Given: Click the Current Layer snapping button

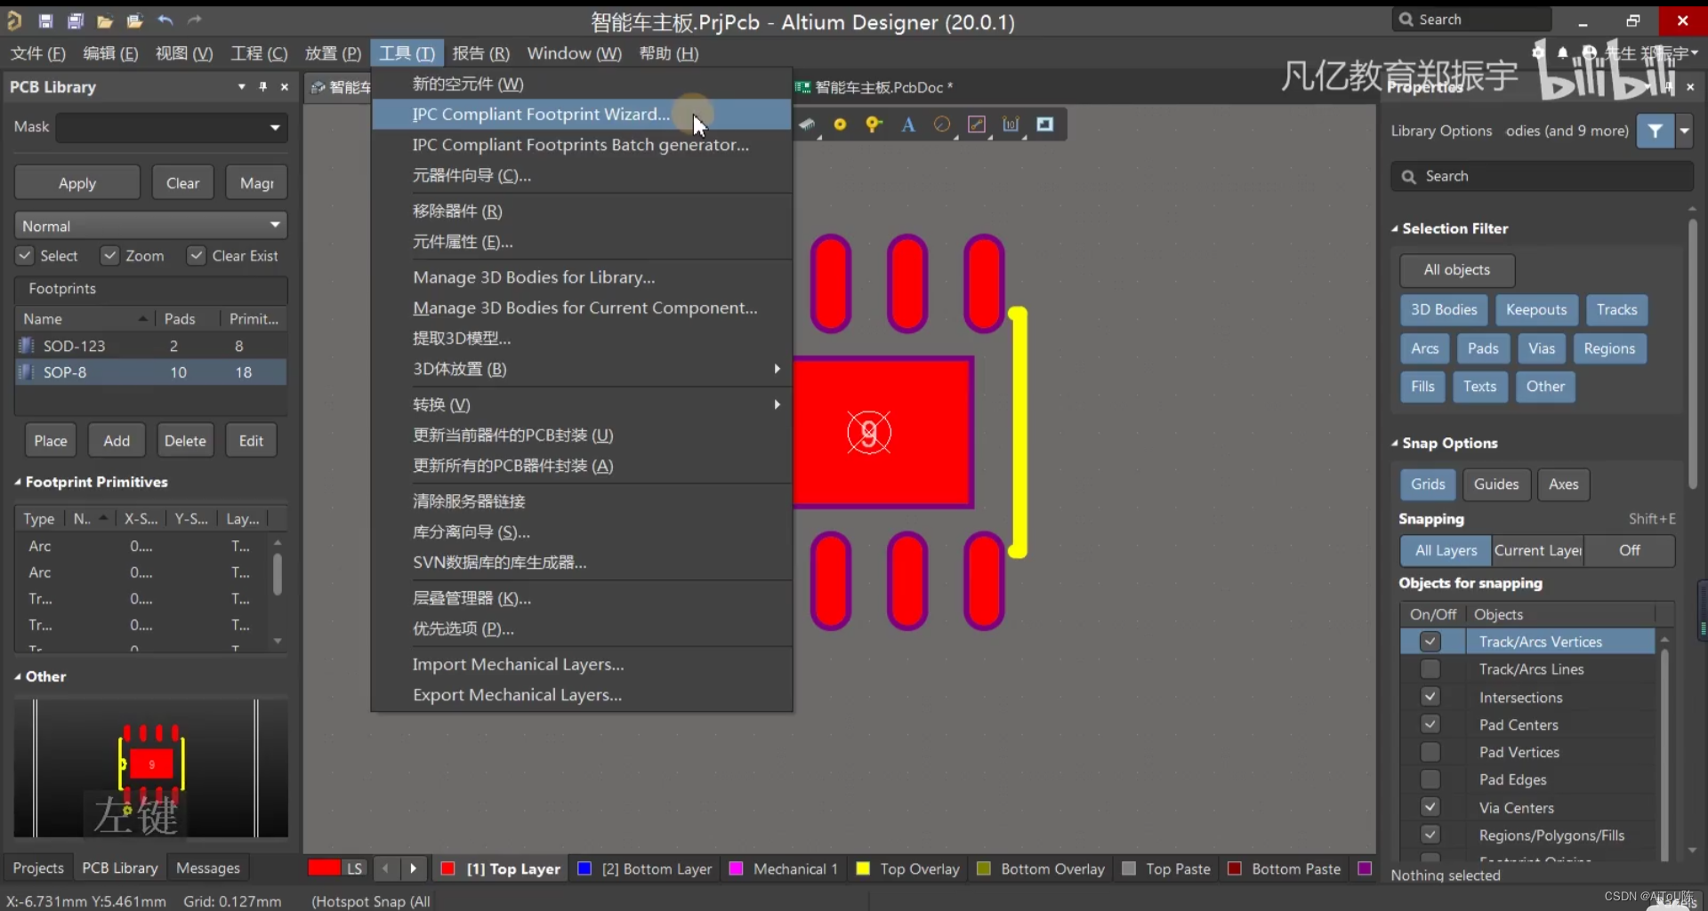Looking at the screenshot, I should 1538,550.
